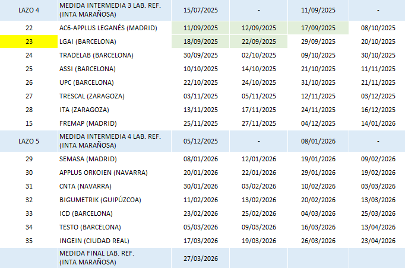Click row number 35
This screenshot has height=268, width=405.
(x=29, y=241)
